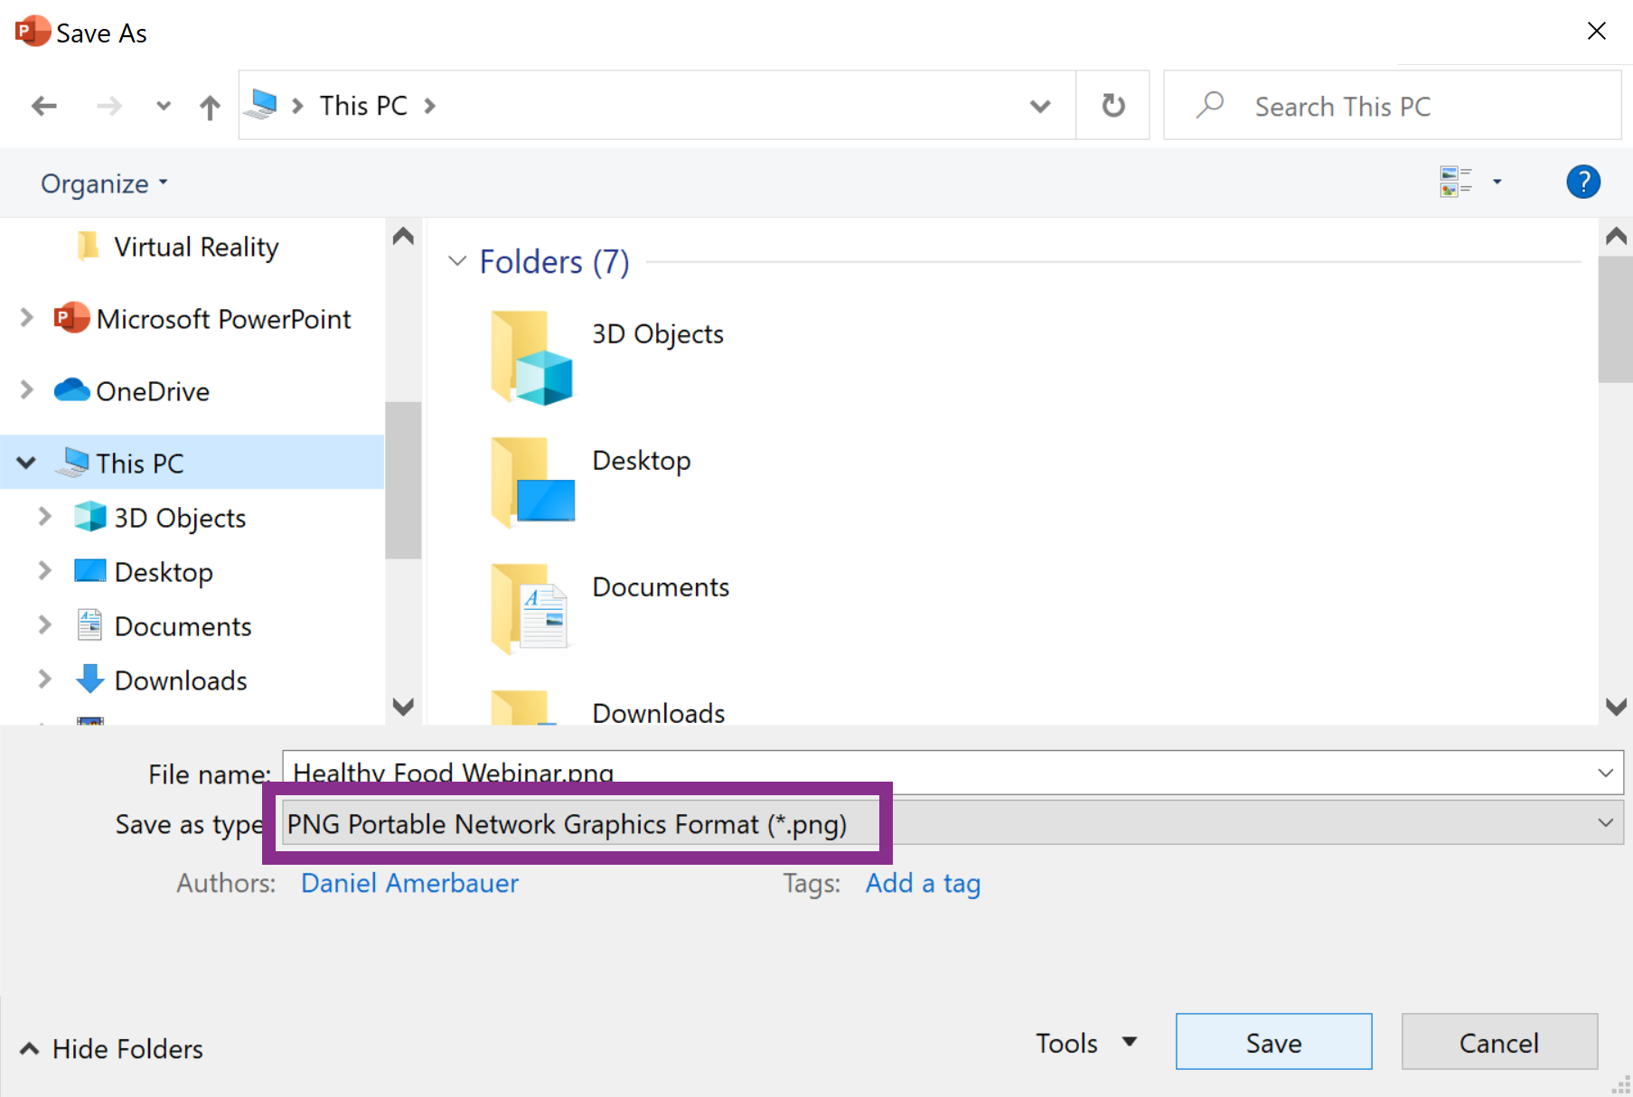Viewport: 1633px width, 1097px height.
Task: Close the Save As dialog
Action: coord(1596,31)
